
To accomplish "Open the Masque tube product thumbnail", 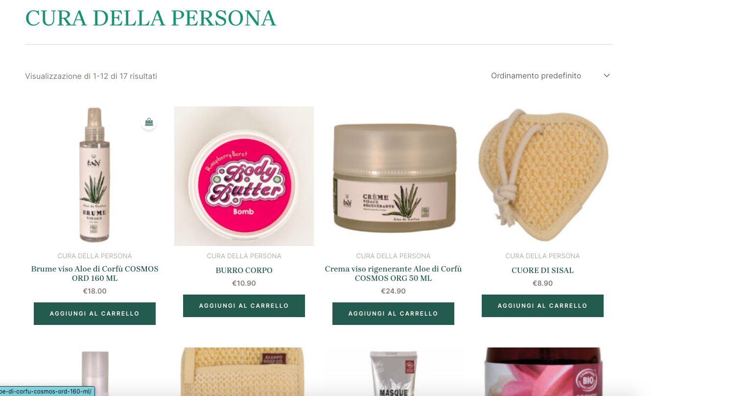I will coord(393,371).
